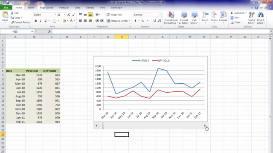
Task: Toggle Italic formatting
Action: click(x=41, y=21)
